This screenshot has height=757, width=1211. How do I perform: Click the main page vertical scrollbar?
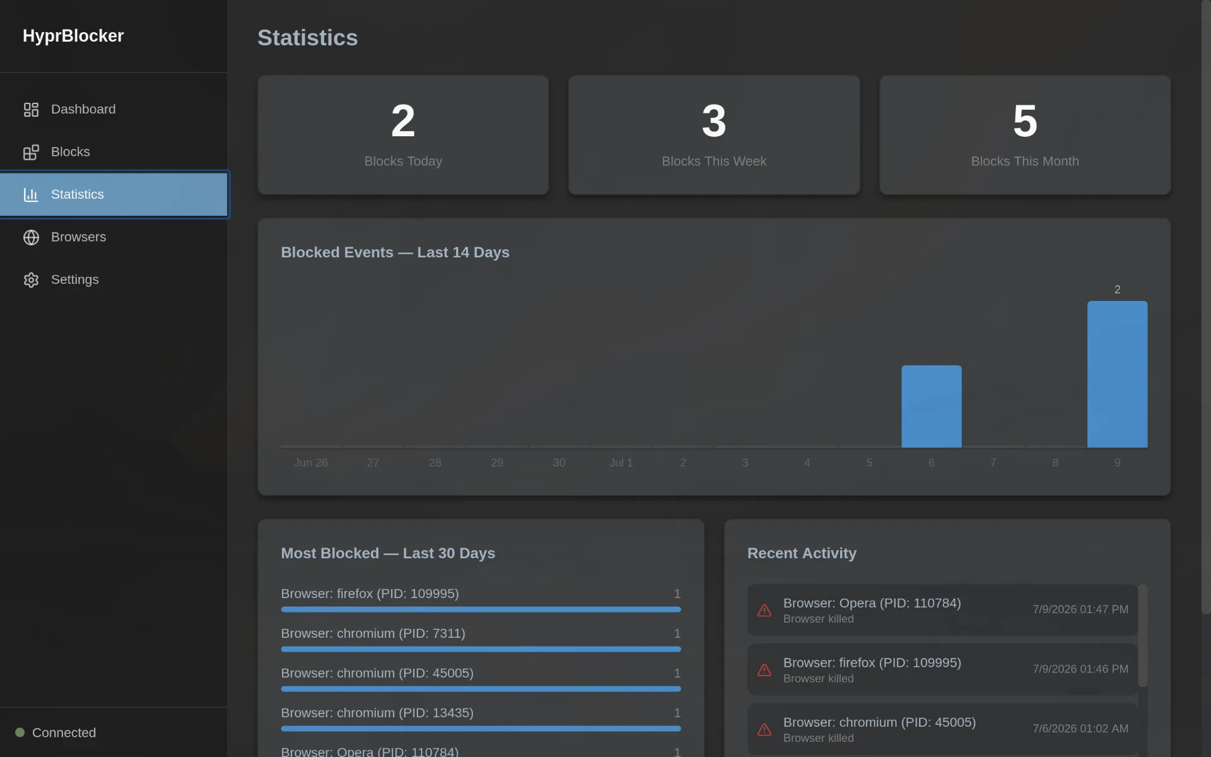pos(1205,307)
